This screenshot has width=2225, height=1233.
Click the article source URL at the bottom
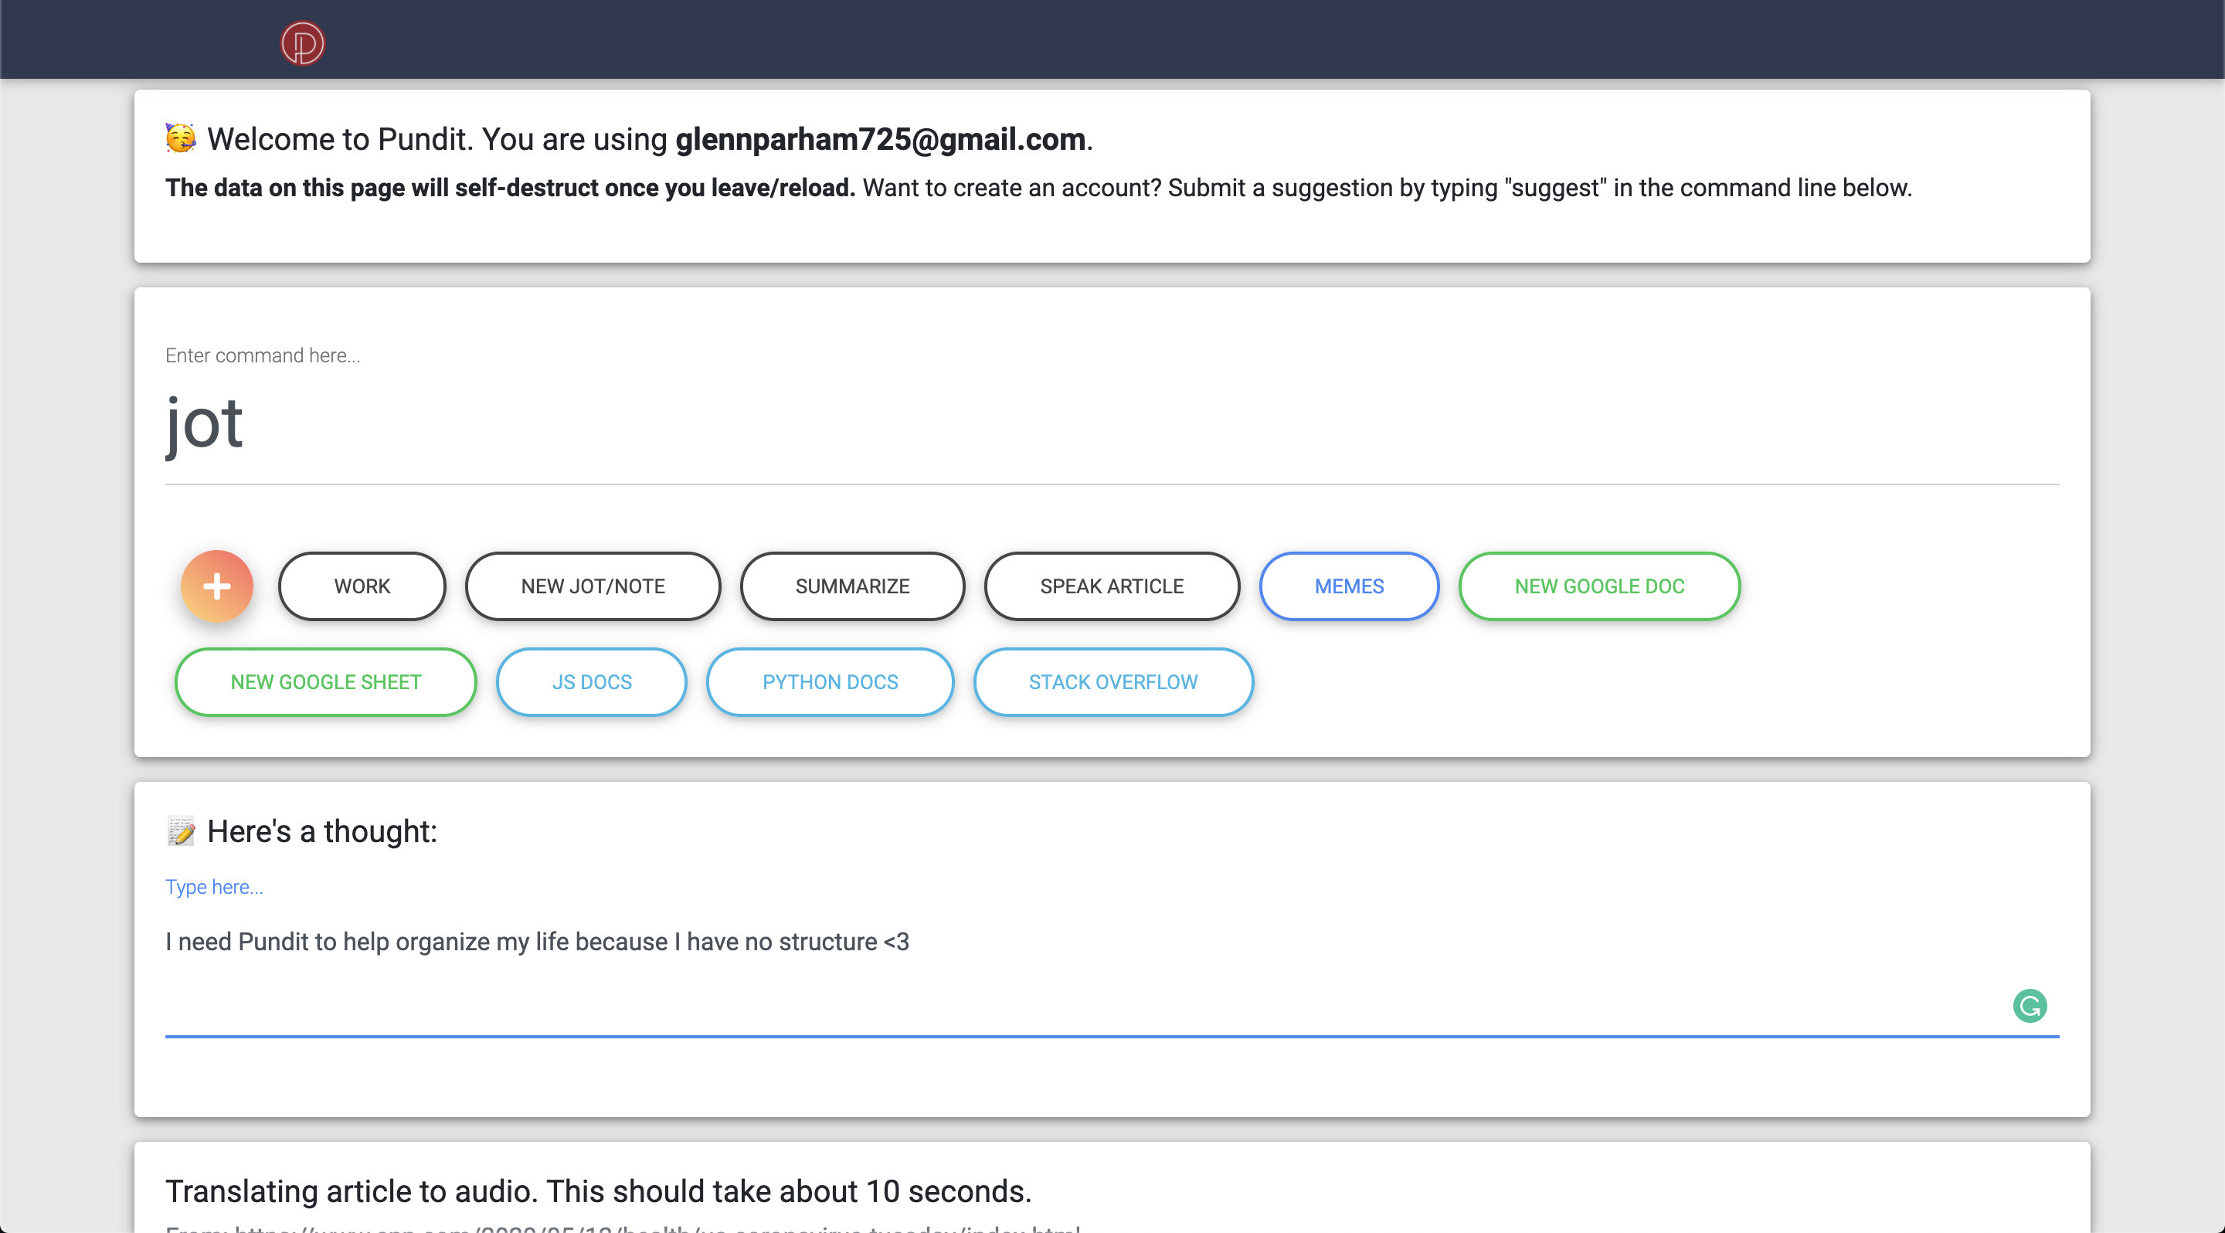tap(620, 1230)
